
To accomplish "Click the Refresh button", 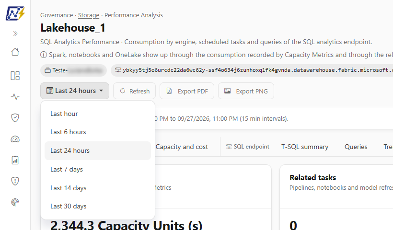I will click(134, 91).
